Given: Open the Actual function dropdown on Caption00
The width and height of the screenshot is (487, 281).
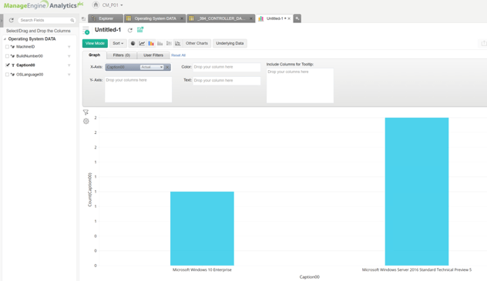Looking at the screenshot, I should click(x=152, y=67).
